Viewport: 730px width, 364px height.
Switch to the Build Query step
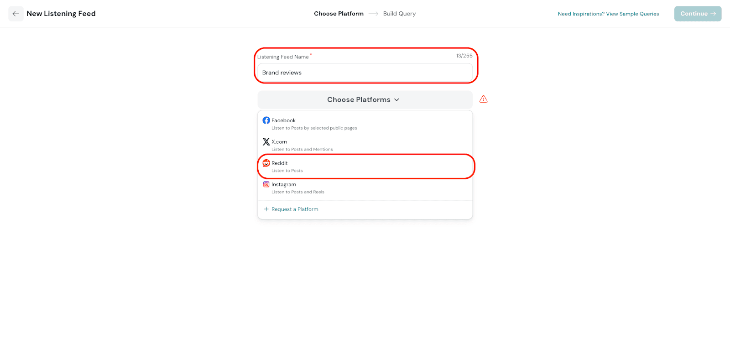(x=399, y=14)
